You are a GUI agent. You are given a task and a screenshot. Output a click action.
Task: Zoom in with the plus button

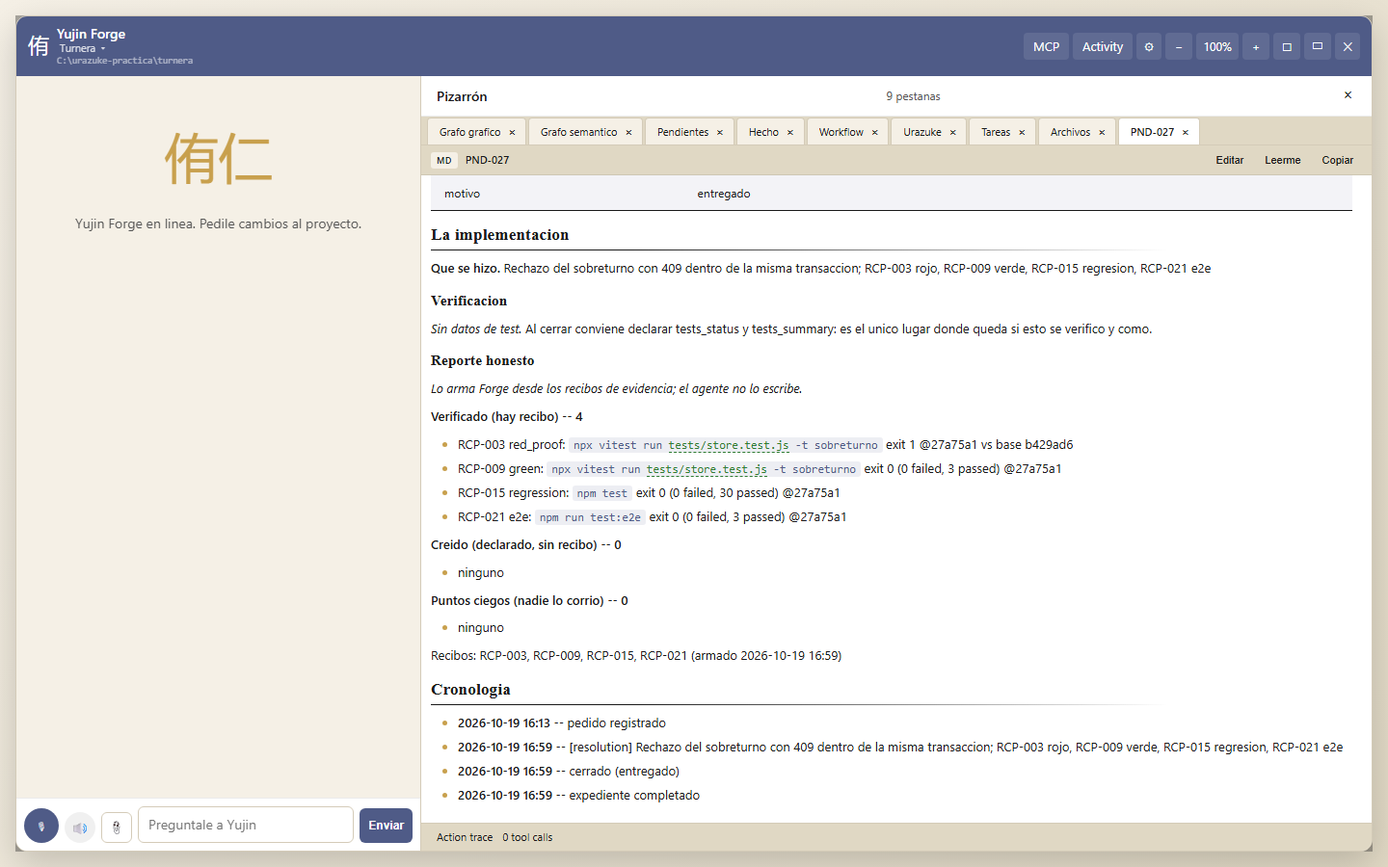click(1256, 46)
